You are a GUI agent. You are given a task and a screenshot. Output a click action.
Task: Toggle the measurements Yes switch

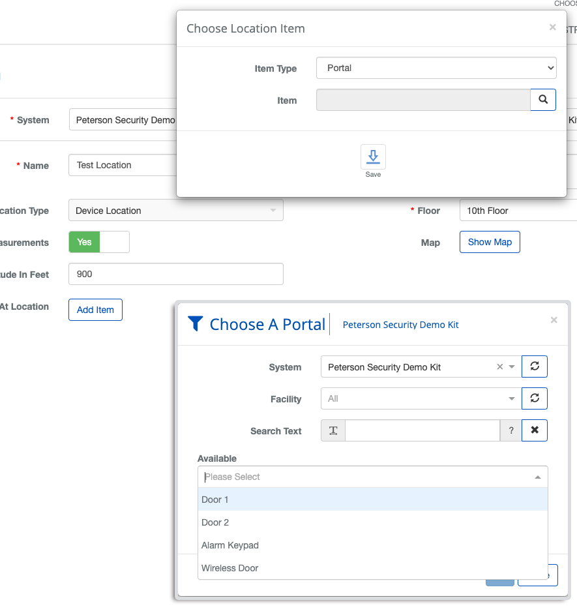click(99, 242)
